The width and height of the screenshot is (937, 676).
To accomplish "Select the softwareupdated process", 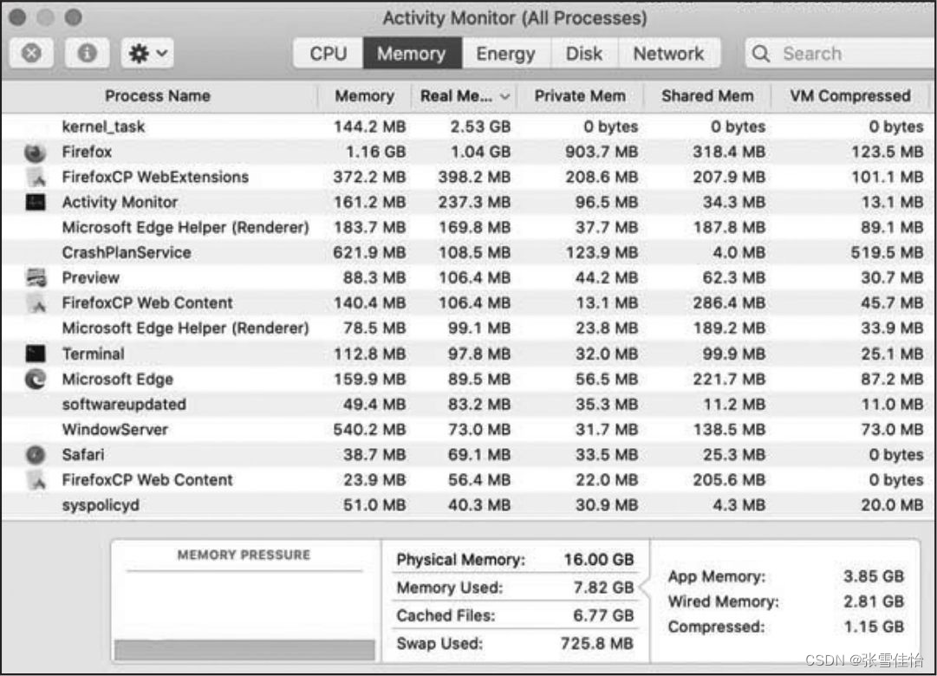I will [x=124, y=405].
